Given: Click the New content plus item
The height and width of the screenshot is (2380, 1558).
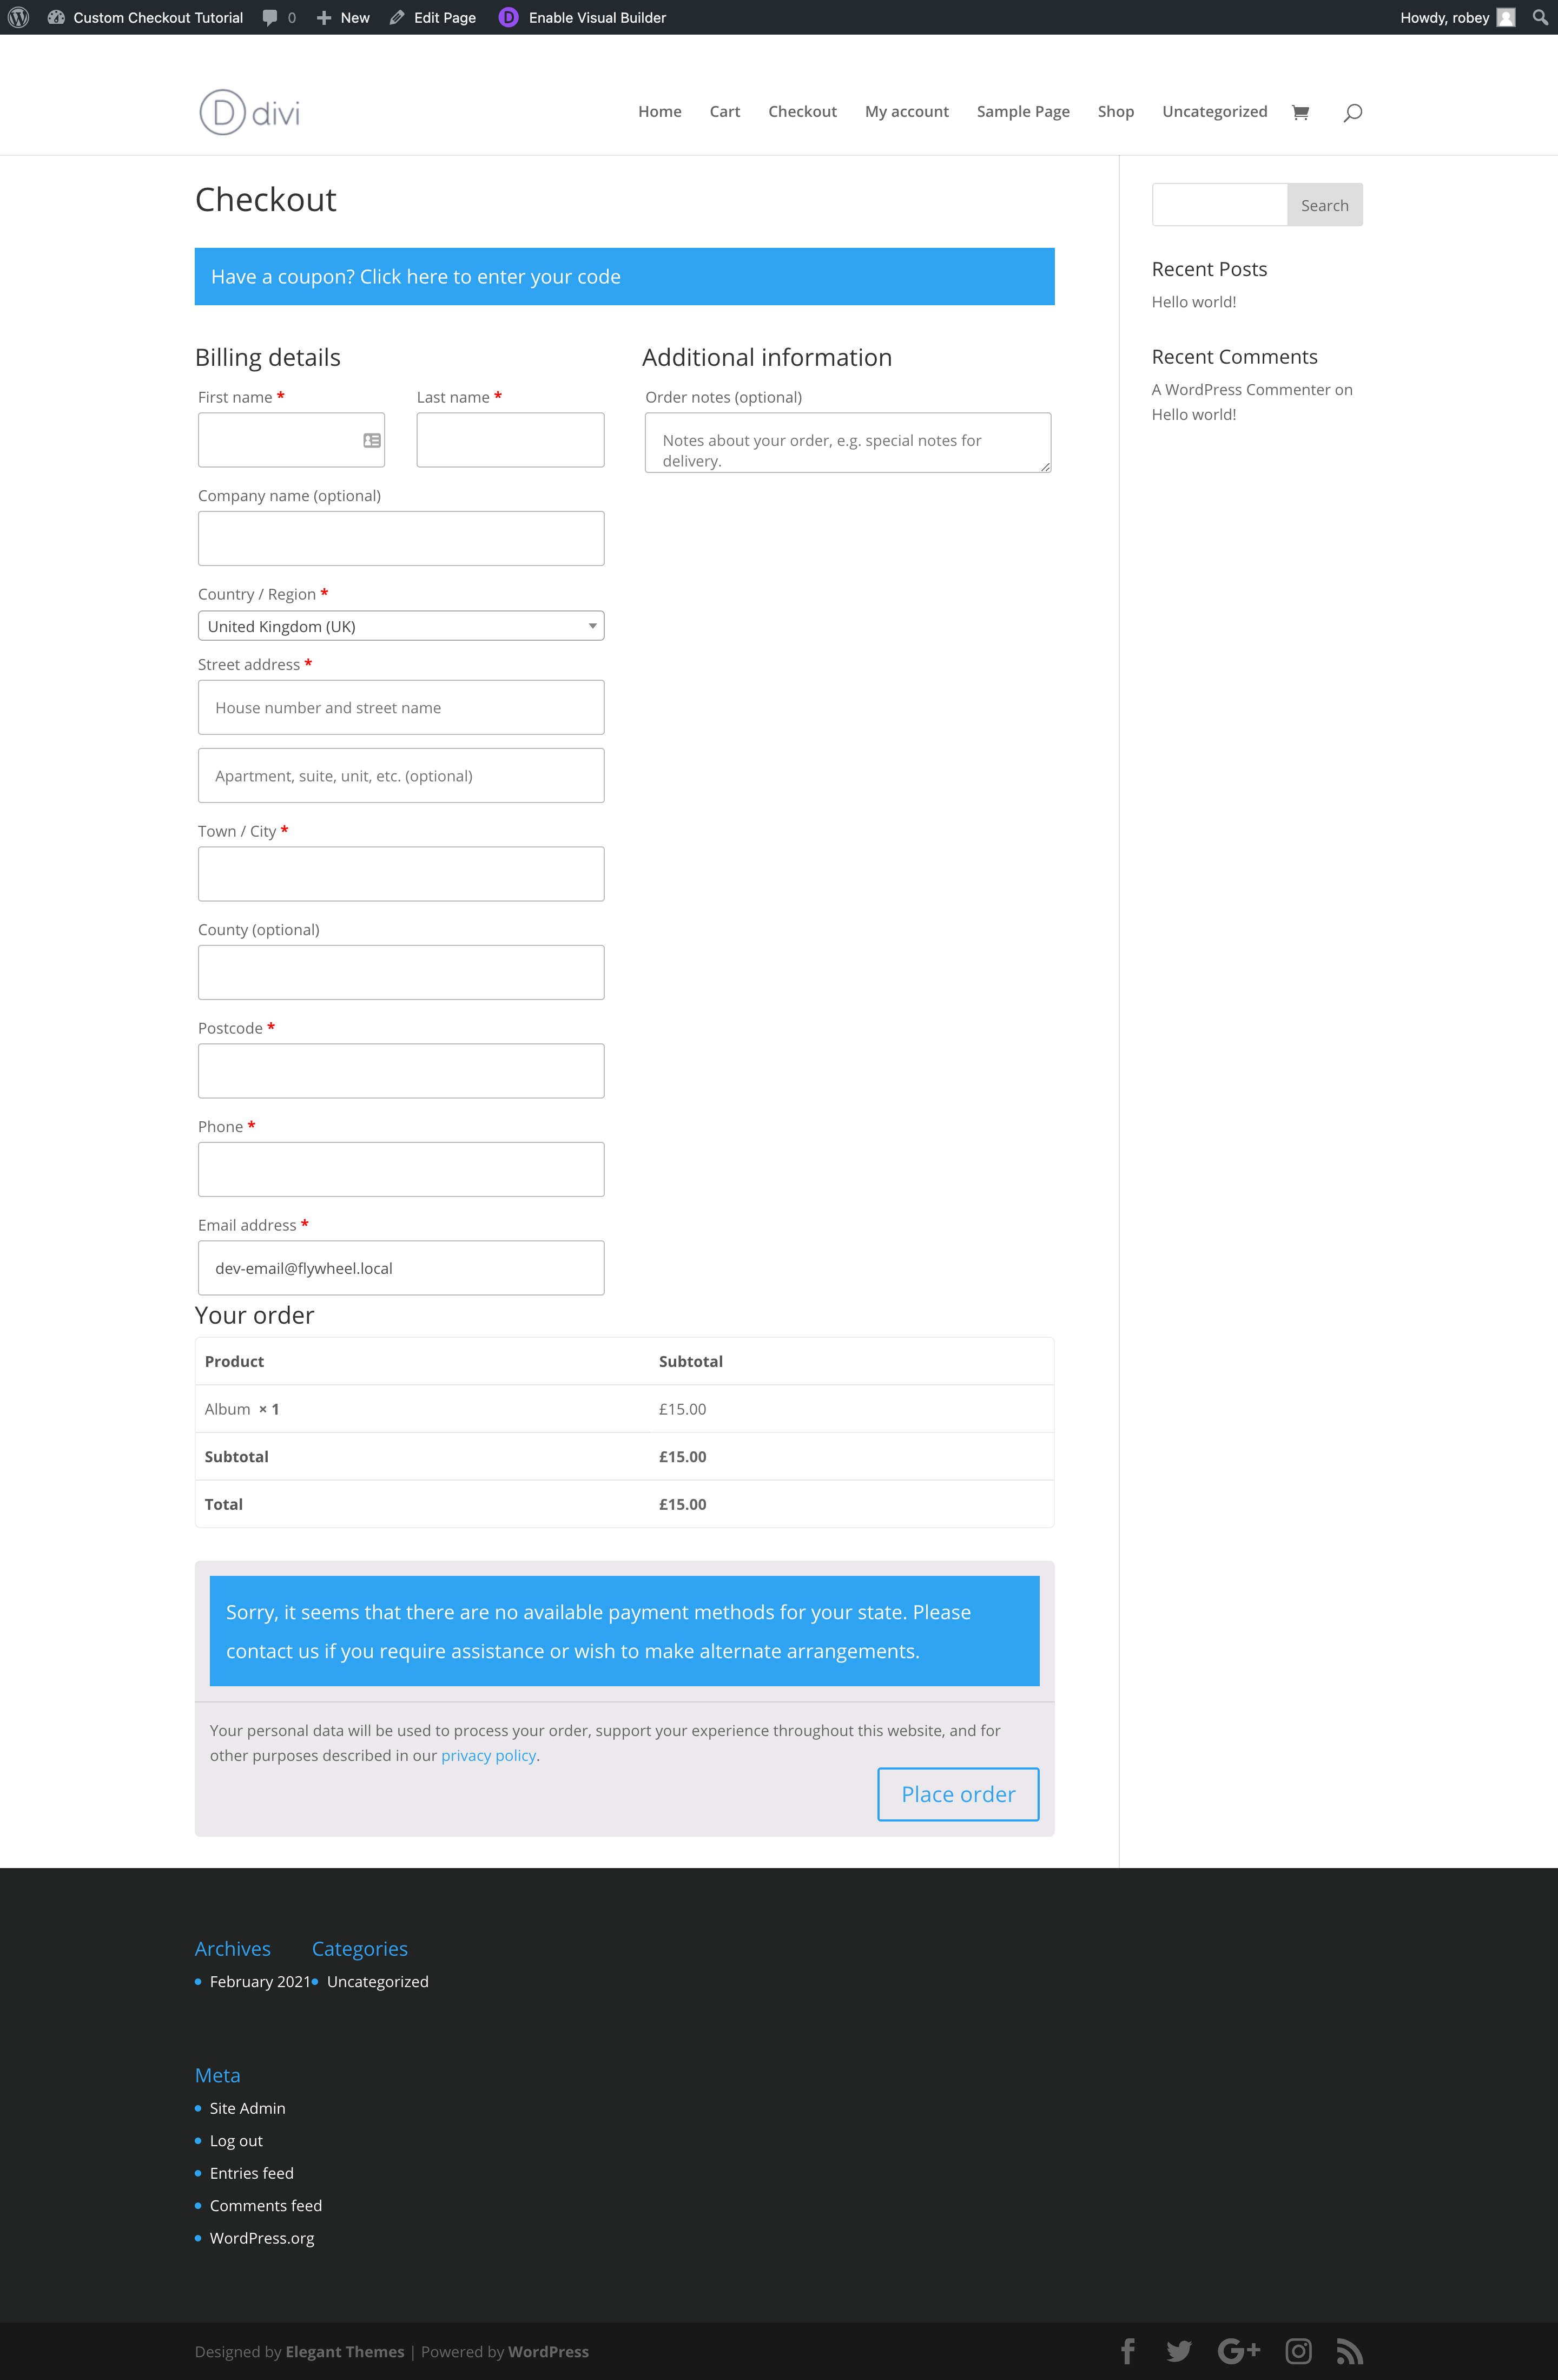Looking at the screenshot, I should [343, 17].
